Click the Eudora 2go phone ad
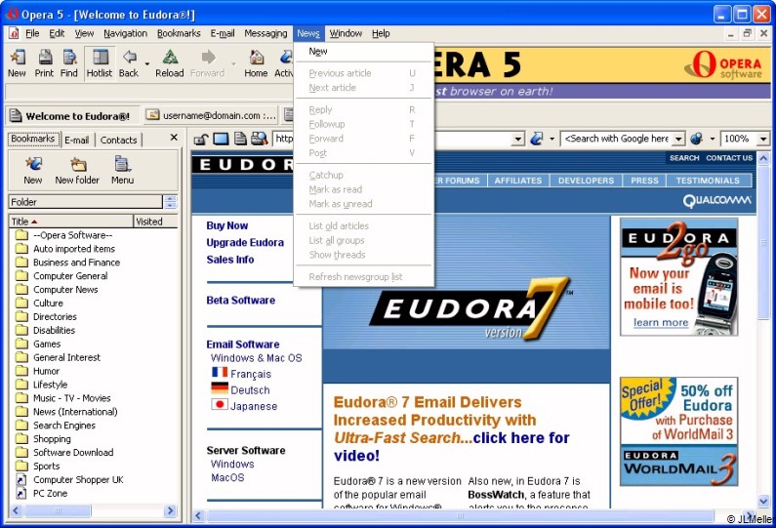This screenshot has width=776, height=528. pyautogui.click(x=678, y=277)
